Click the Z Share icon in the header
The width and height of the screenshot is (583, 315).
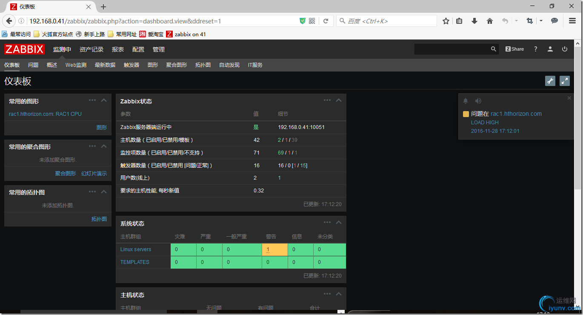click(514, 49)
